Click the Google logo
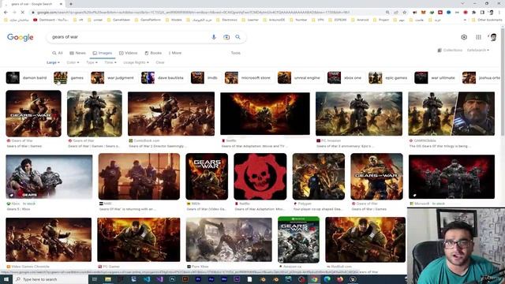505x284 pixels. coord(21,37)
